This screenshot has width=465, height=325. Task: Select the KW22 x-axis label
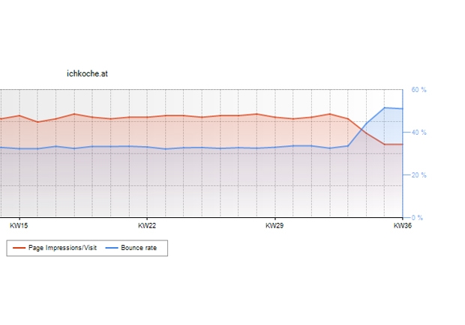click(147, 225)
